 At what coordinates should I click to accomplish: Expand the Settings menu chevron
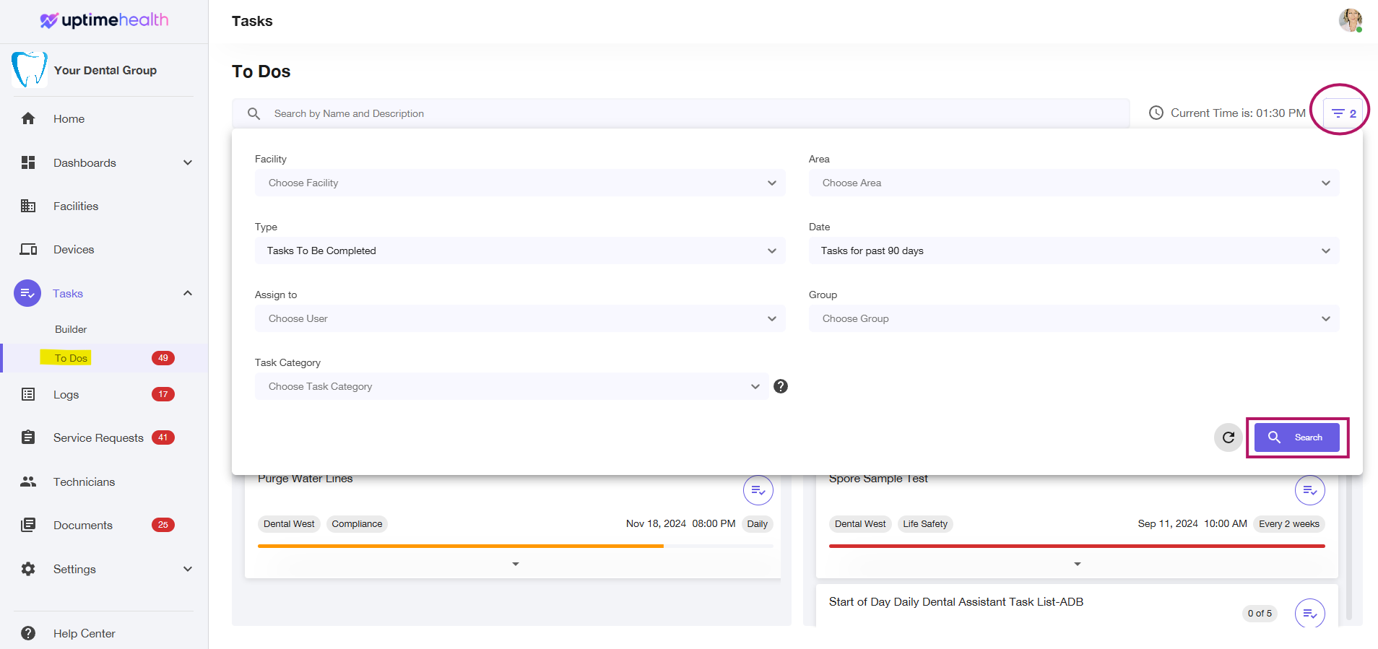coord(188,569)
